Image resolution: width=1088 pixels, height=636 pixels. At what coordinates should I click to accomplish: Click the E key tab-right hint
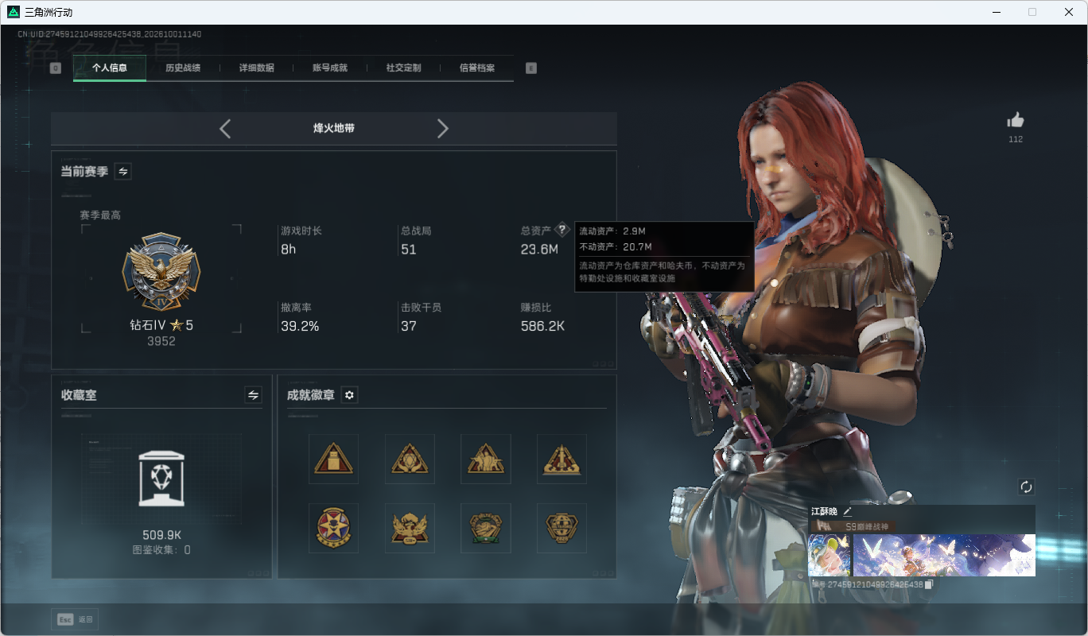coord(531,68)
